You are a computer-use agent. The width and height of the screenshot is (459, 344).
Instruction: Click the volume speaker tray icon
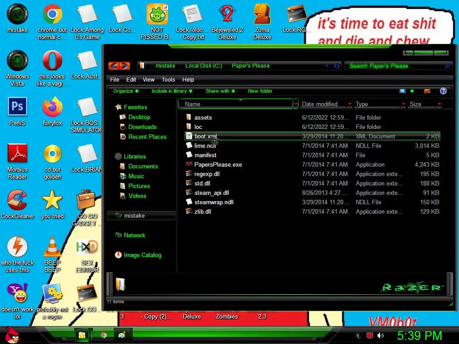380,335
